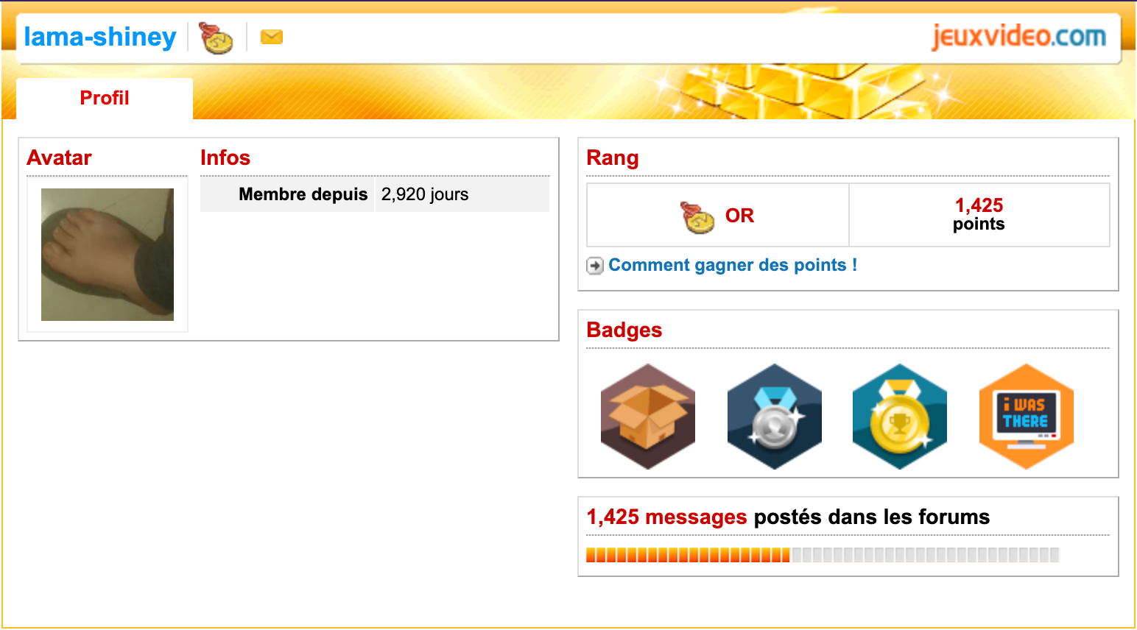Click the Badges section heading
Screen dimensions: 1137x630
pyautogui.click(x=624, y=330)
